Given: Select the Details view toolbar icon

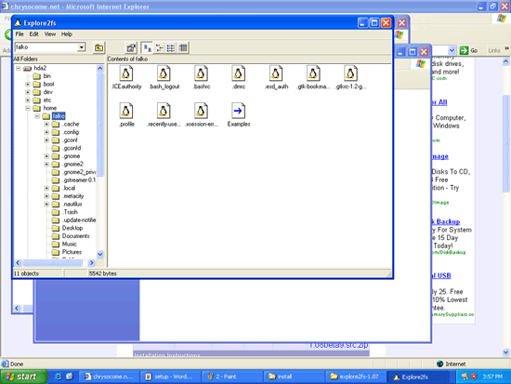Looking at the screenshot, I should 183,48.
